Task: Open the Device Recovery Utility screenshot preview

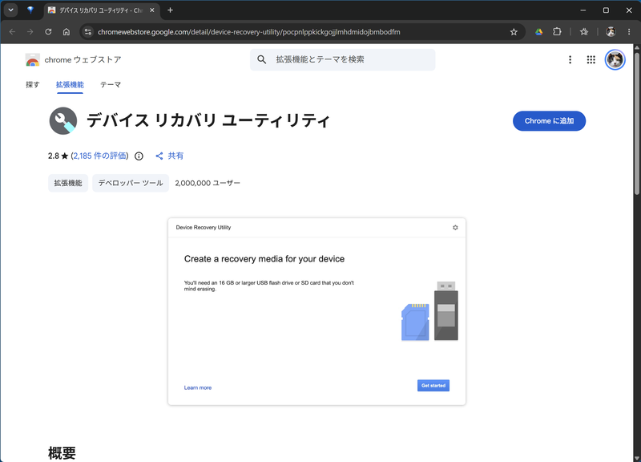Action: pos(316,312)
